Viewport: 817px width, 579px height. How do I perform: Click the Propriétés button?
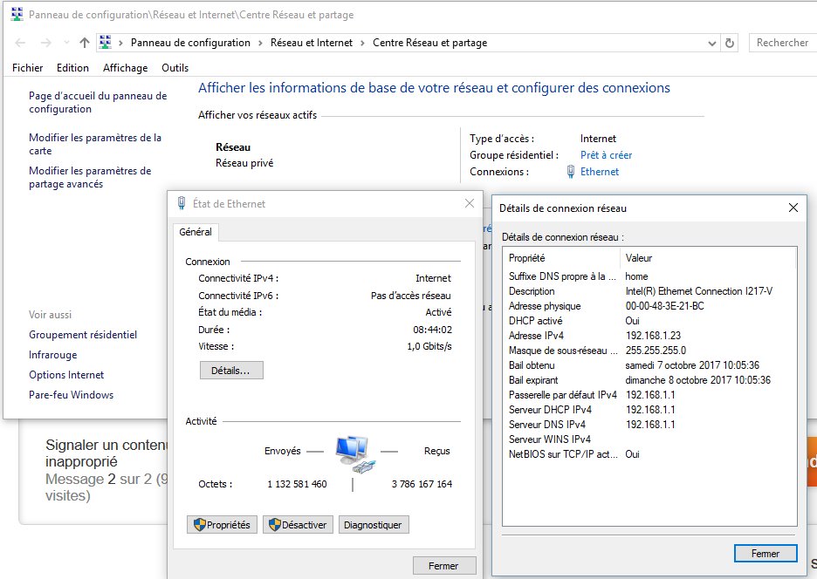click(x=222, y=525)
